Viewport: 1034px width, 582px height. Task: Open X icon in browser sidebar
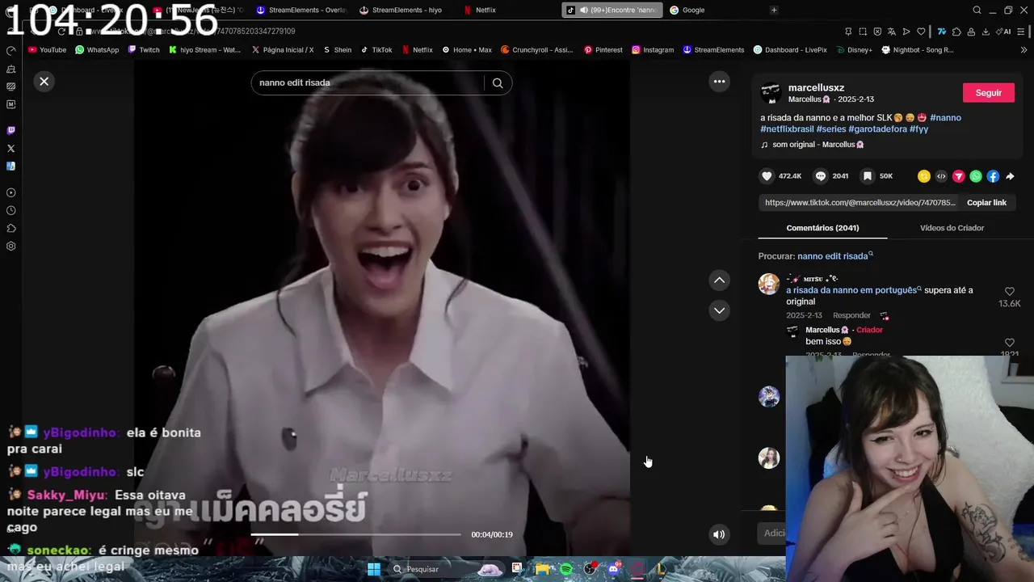(x=11, y=148)
